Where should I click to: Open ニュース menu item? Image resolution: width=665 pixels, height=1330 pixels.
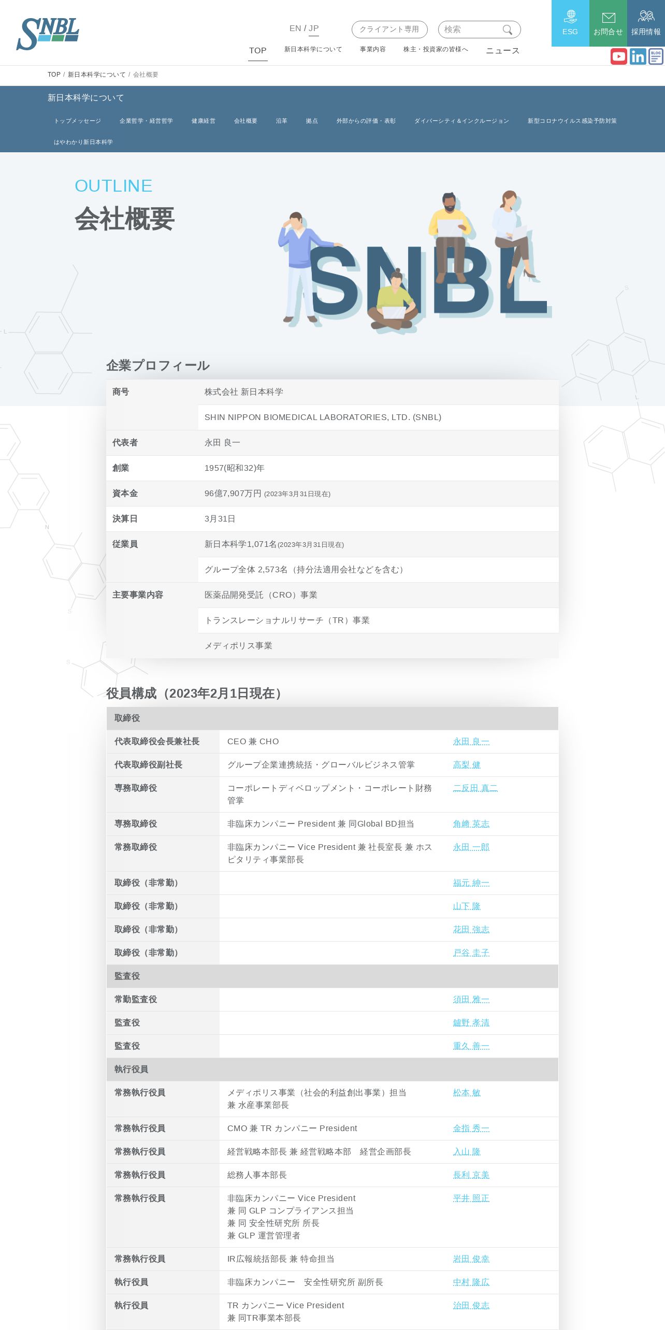[x=503, y=50]
